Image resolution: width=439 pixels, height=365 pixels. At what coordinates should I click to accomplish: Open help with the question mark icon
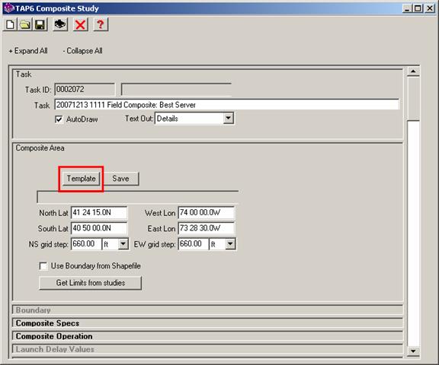coord(101,24)
